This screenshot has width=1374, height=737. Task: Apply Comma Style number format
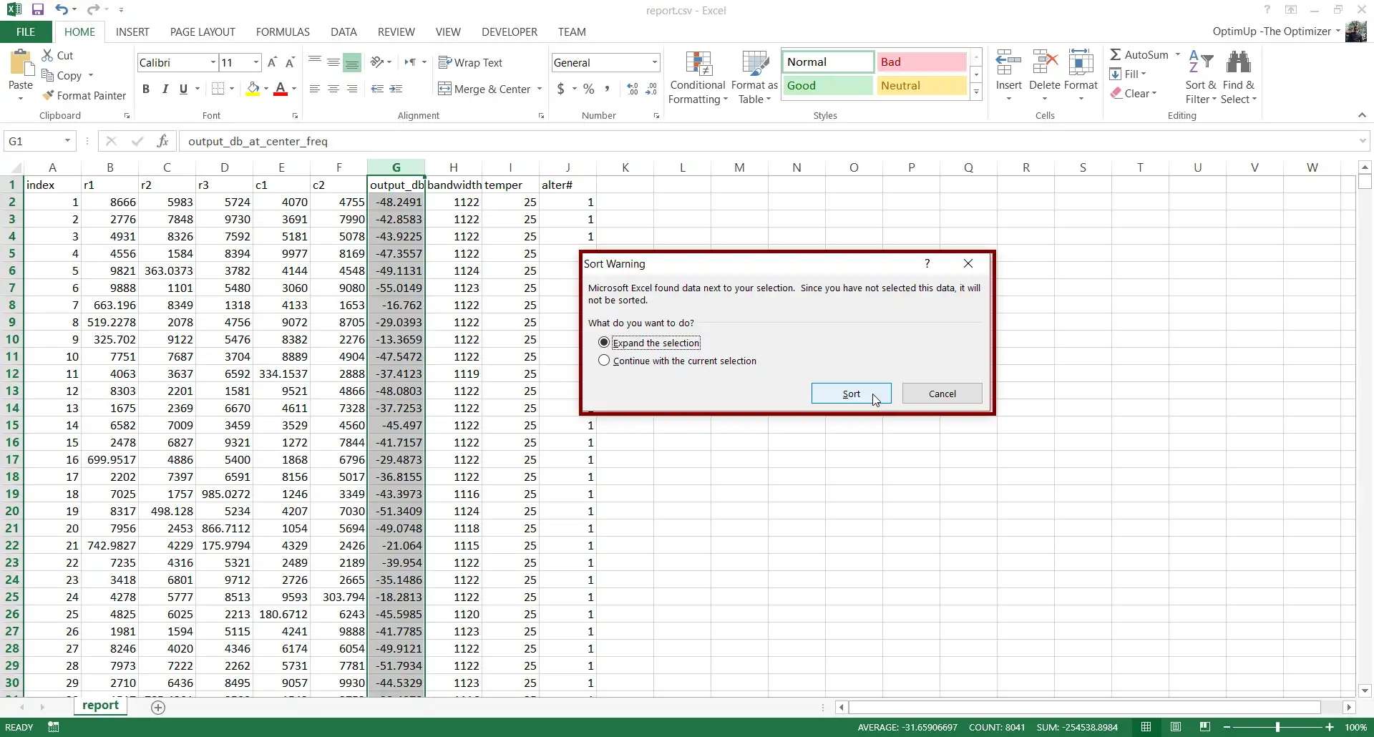click(607, 89)
